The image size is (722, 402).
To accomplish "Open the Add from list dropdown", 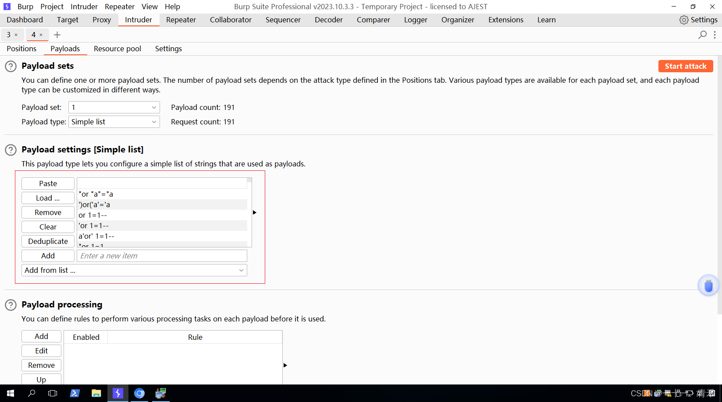I will coord(134,270).
